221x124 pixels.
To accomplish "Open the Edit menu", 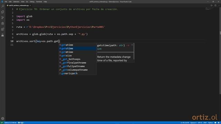I will pos(10,2).
